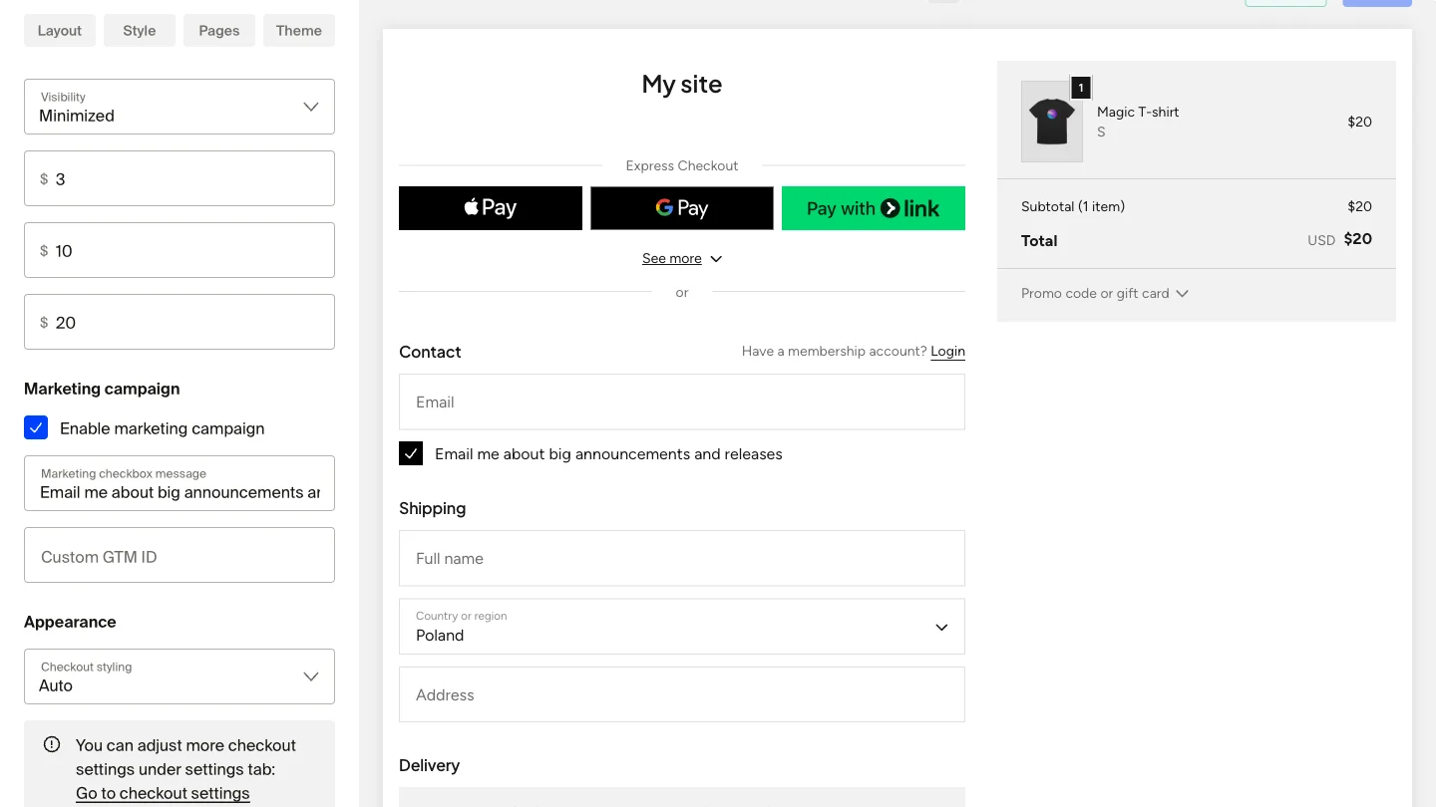Click the Magic T-shirt product thumbnail

coord(1052,122)
